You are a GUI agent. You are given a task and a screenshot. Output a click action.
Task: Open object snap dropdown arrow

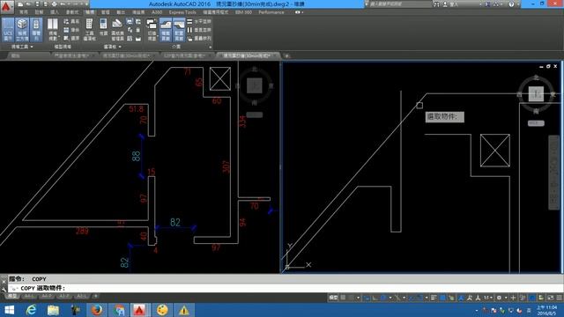[427, 298]
